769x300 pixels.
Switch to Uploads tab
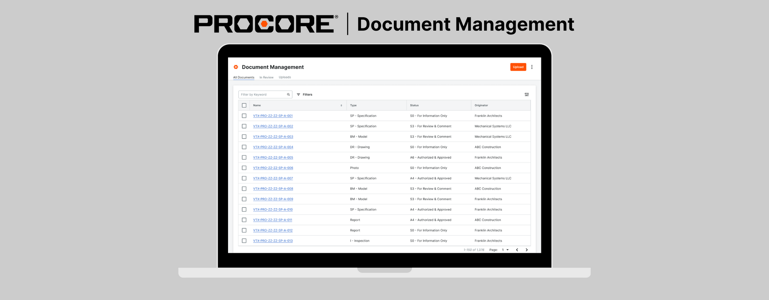click(285, 77)
